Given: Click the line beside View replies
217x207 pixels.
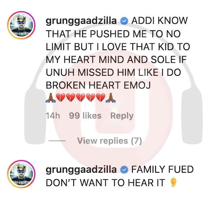Looking at the screenshot, I should click(57, 141).
